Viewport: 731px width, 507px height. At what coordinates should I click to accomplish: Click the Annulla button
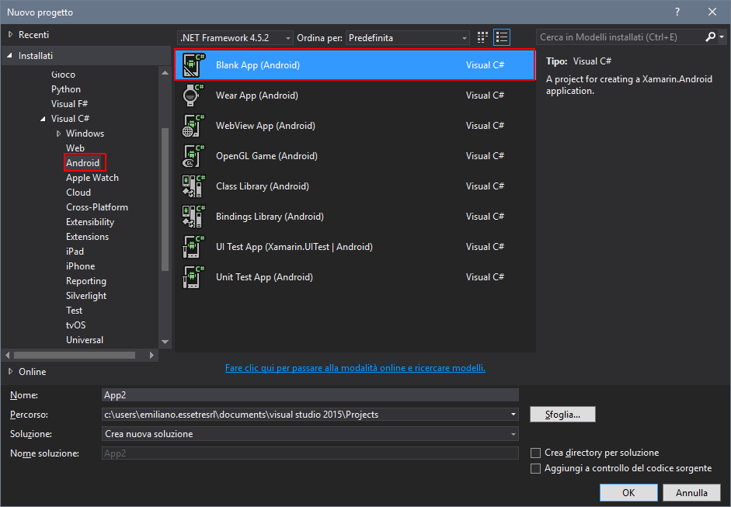[692, 492]
